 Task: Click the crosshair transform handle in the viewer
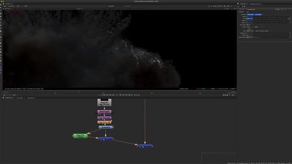tap(152, 61)
